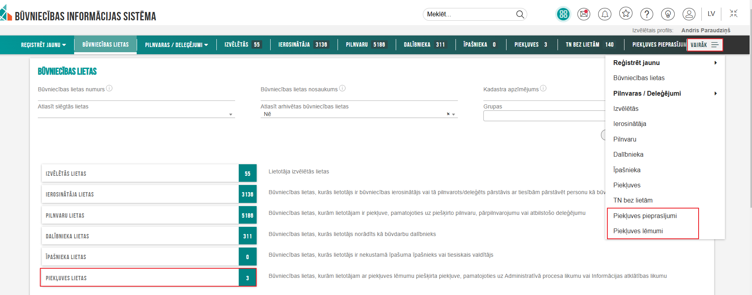The height and width of the screenshot is (295, 752).
Task: Select Piekļuves lēmumi menu entry
Action: pos(638,231)
